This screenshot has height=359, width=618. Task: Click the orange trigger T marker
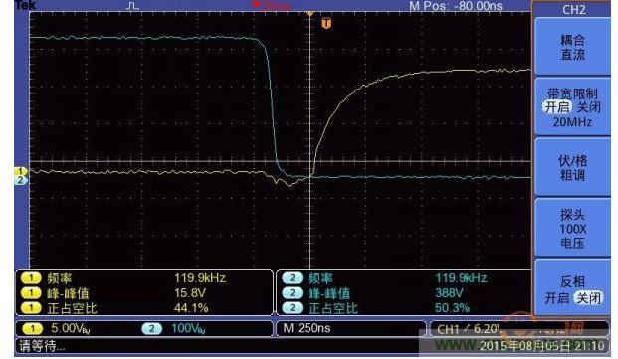tap(326, 23)
